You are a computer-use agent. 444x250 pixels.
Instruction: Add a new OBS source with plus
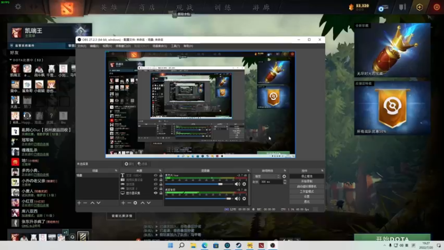pyautogui.click(x=123, y=203)
